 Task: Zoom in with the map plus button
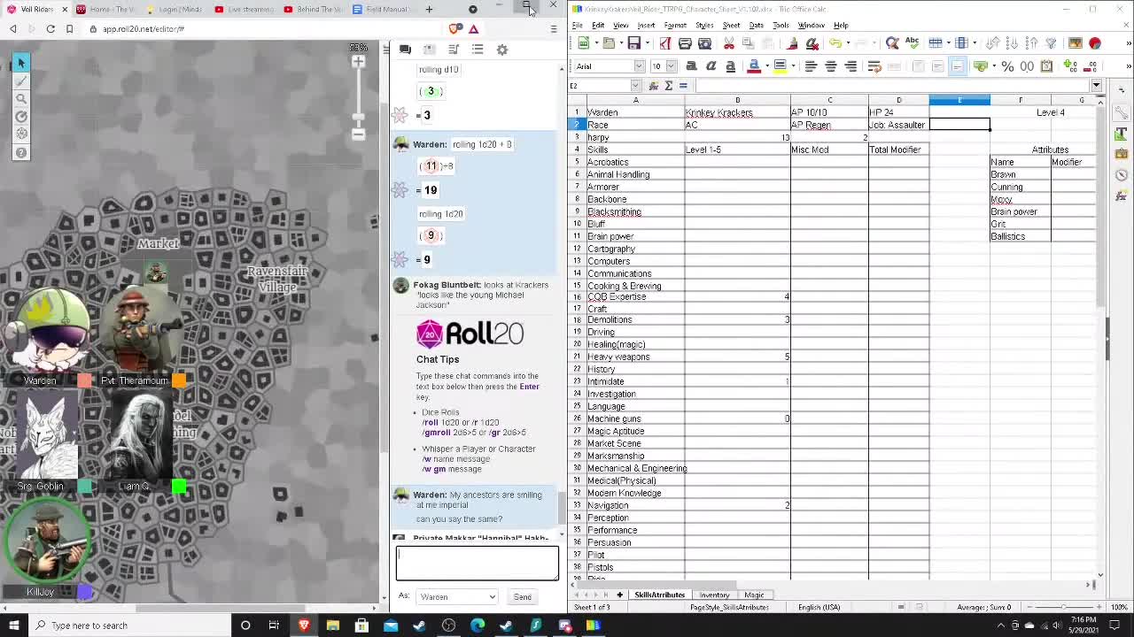pos(358,61)
